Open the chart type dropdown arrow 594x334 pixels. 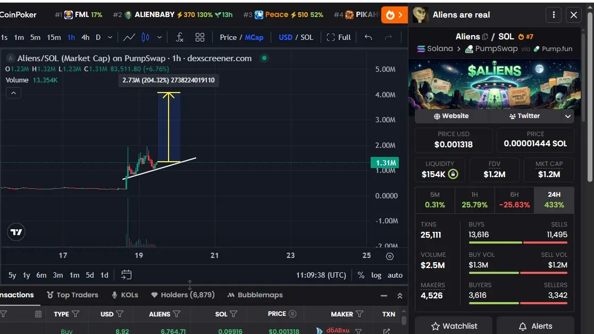point(159,37)
